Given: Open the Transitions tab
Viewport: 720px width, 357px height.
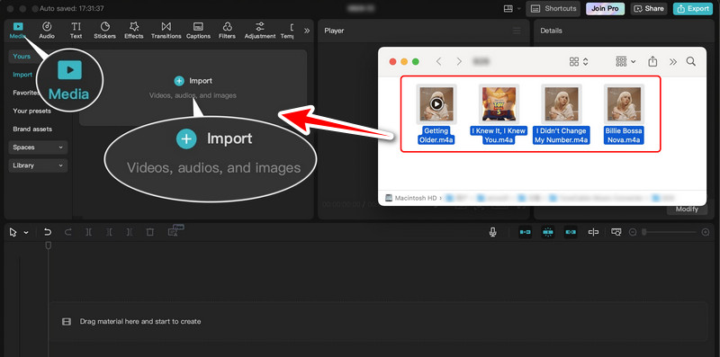Looking at the screenshot, I should click(166, 31).
